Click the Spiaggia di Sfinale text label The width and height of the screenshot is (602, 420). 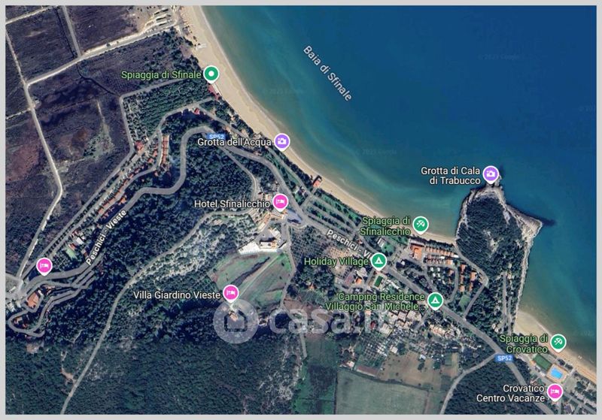click(161, 74)
